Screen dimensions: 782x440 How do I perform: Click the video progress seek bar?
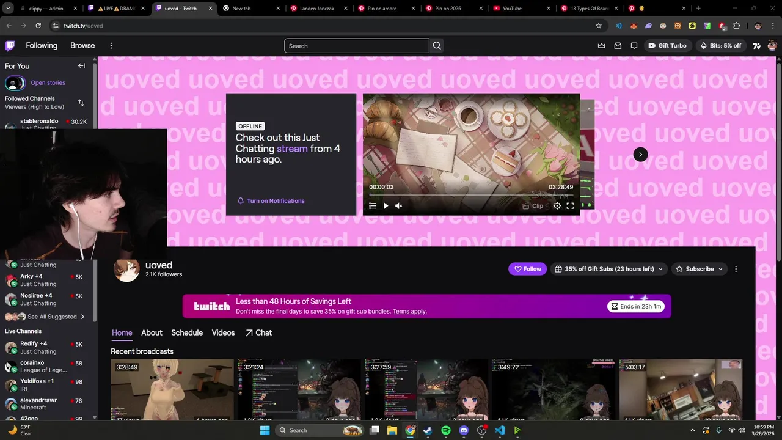pyautogui.click(x=471, y=195)
